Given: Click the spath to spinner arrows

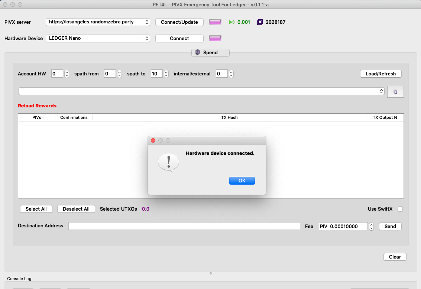Looking at the screenshot, I should point(166,74).
